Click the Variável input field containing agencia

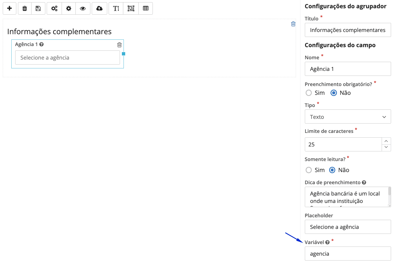[348, 254]
